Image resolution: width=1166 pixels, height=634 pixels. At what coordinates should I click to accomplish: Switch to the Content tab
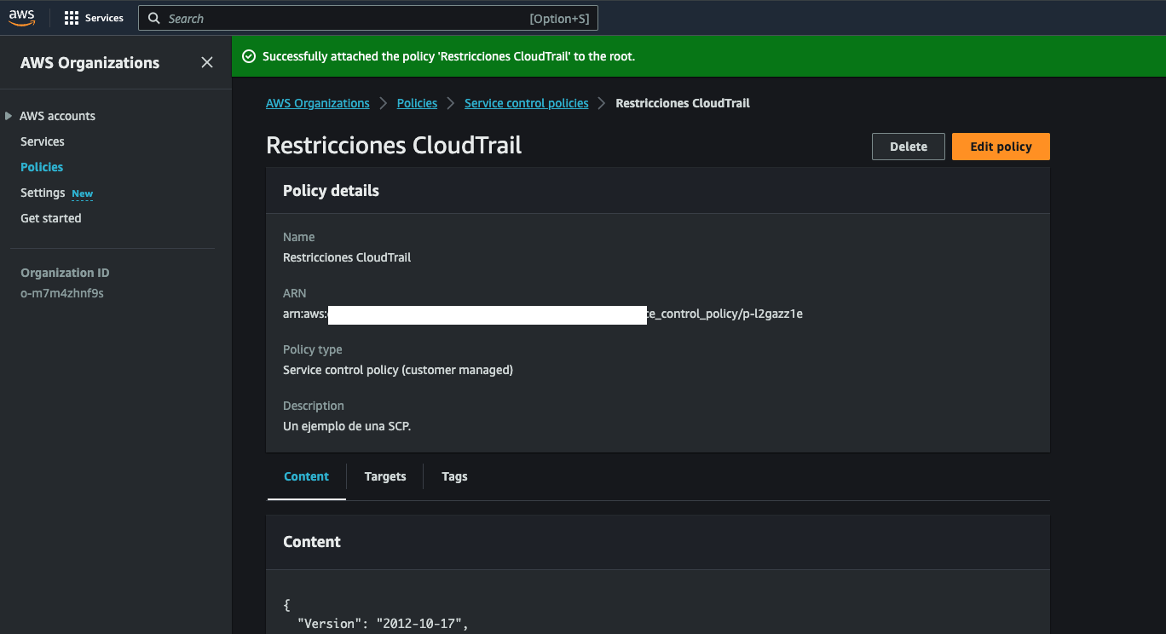point(306,476)
